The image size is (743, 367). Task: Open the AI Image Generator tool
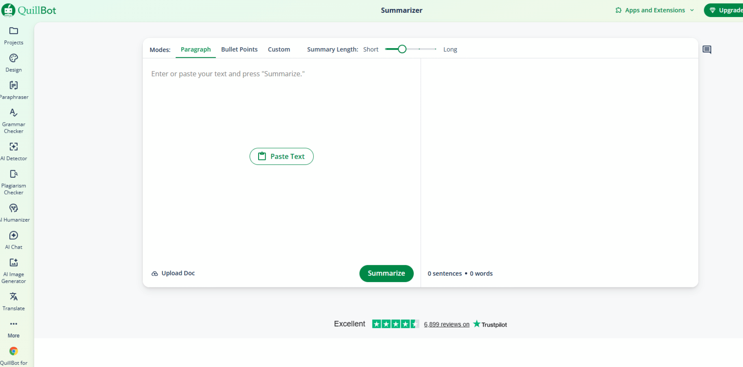pos(14,271)
